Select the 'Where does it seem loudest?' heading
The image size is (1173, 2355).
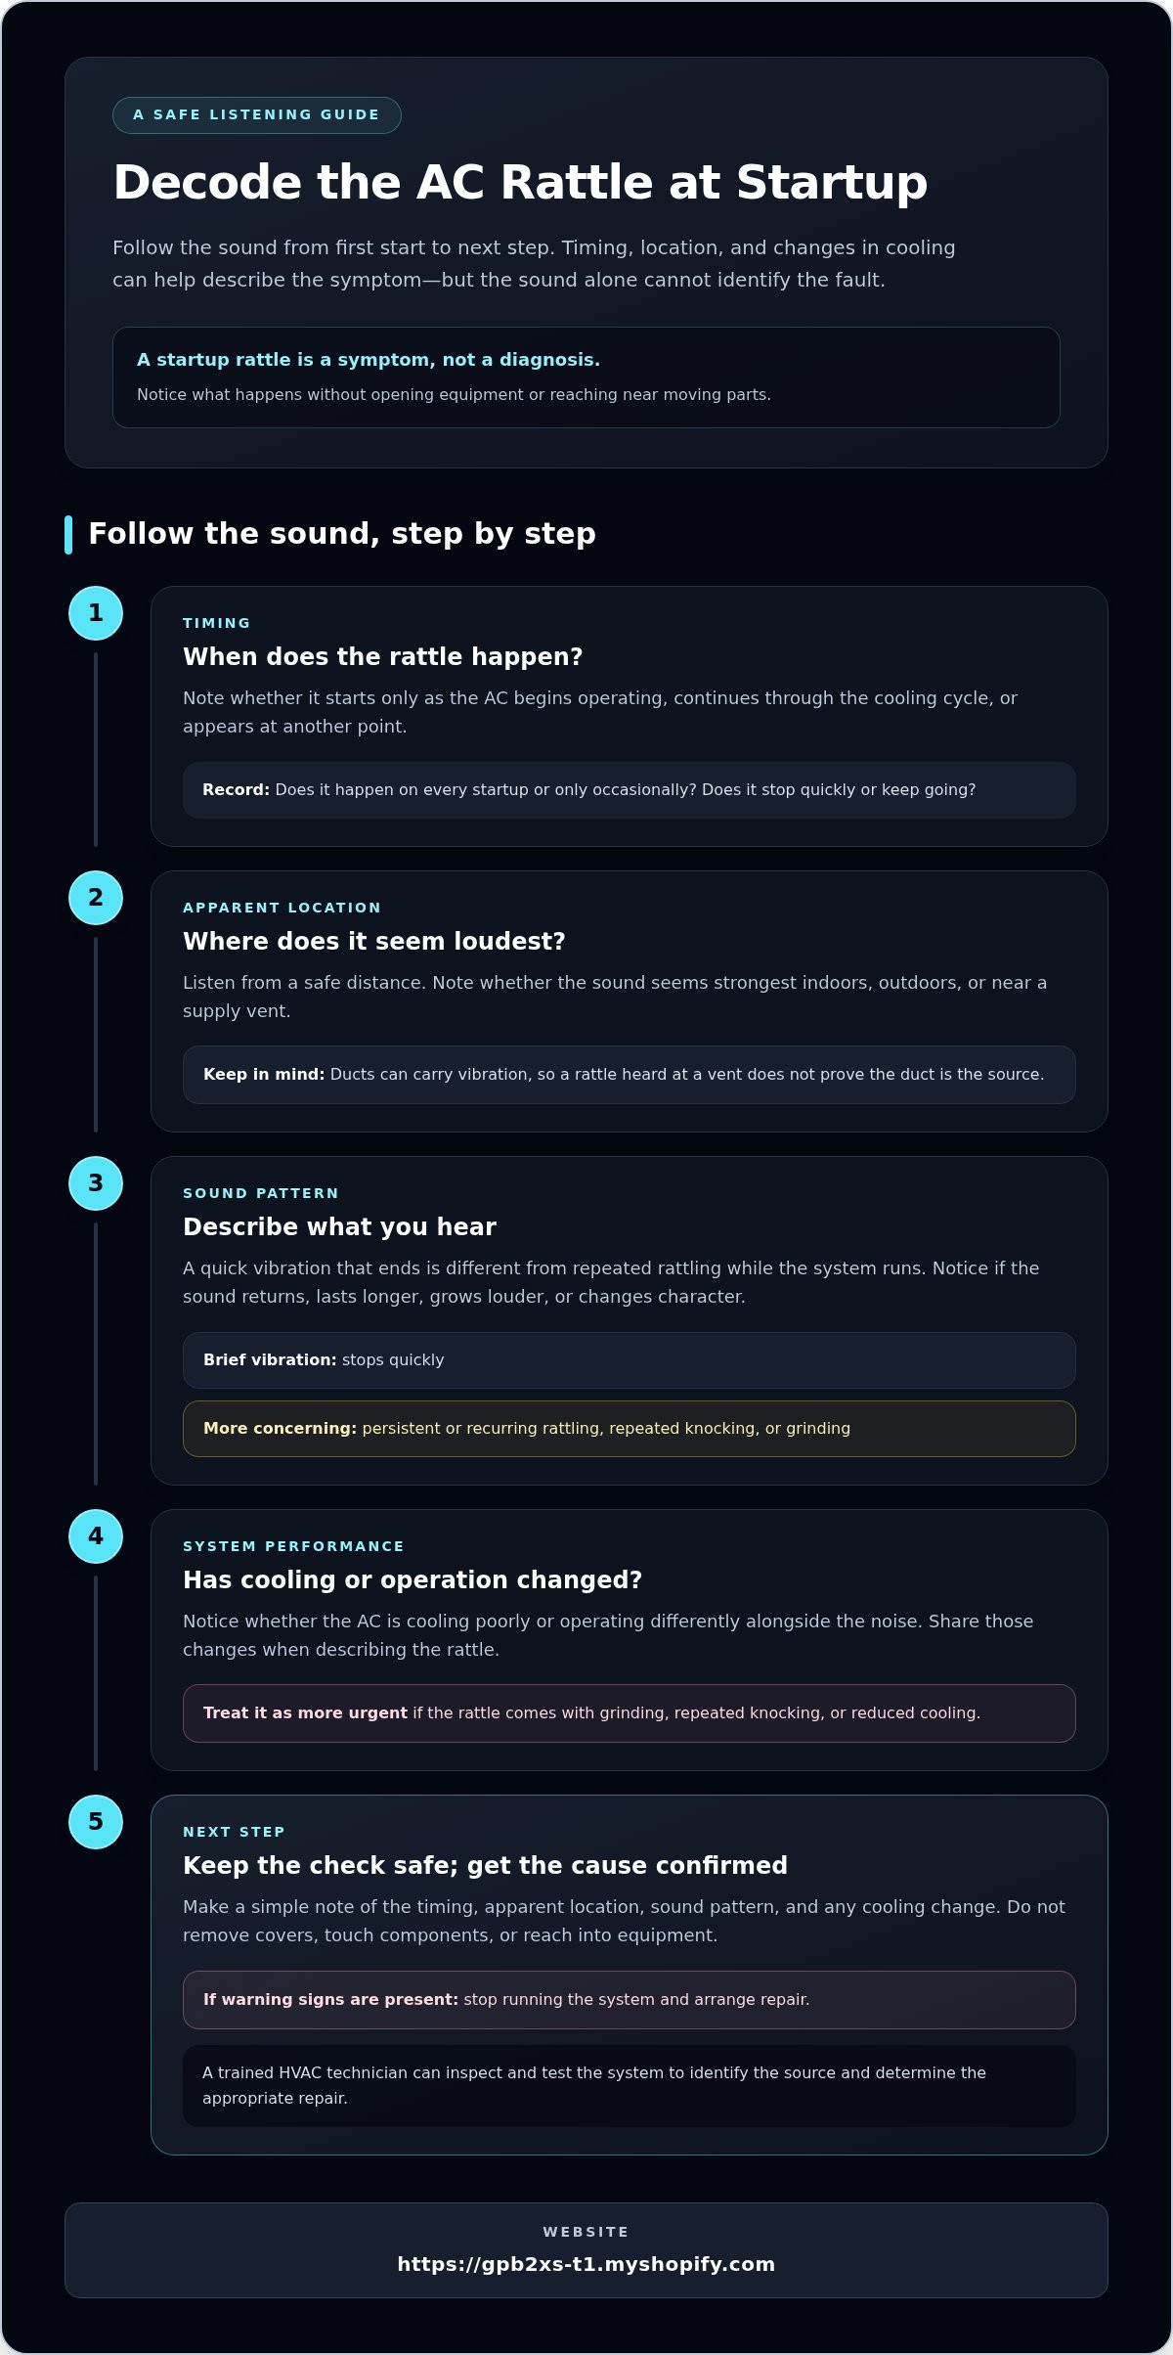tap(374, 941)
